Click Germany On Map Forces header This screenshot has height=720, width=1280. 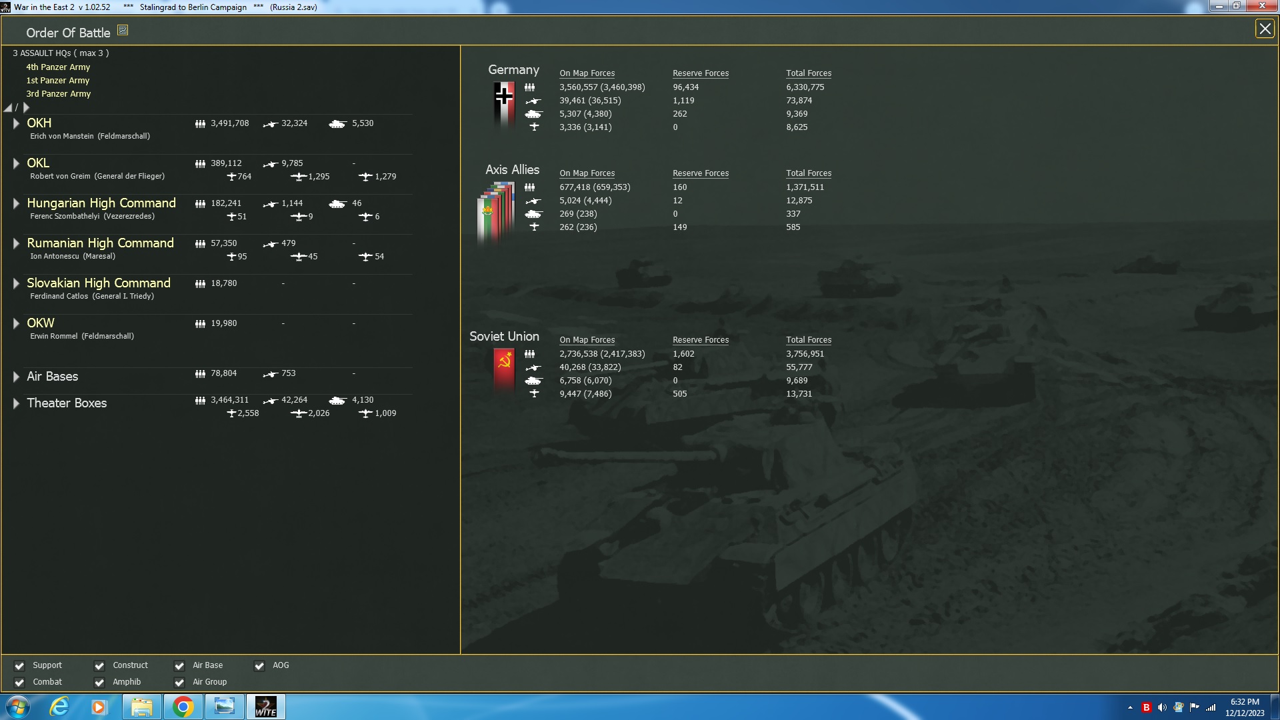click(x=587, y=73)
